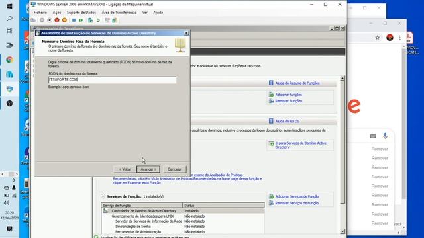This screenshot has width=424, height=238.
Task: Open Windows Search from the taskbar
Action: tap(9, 19)
